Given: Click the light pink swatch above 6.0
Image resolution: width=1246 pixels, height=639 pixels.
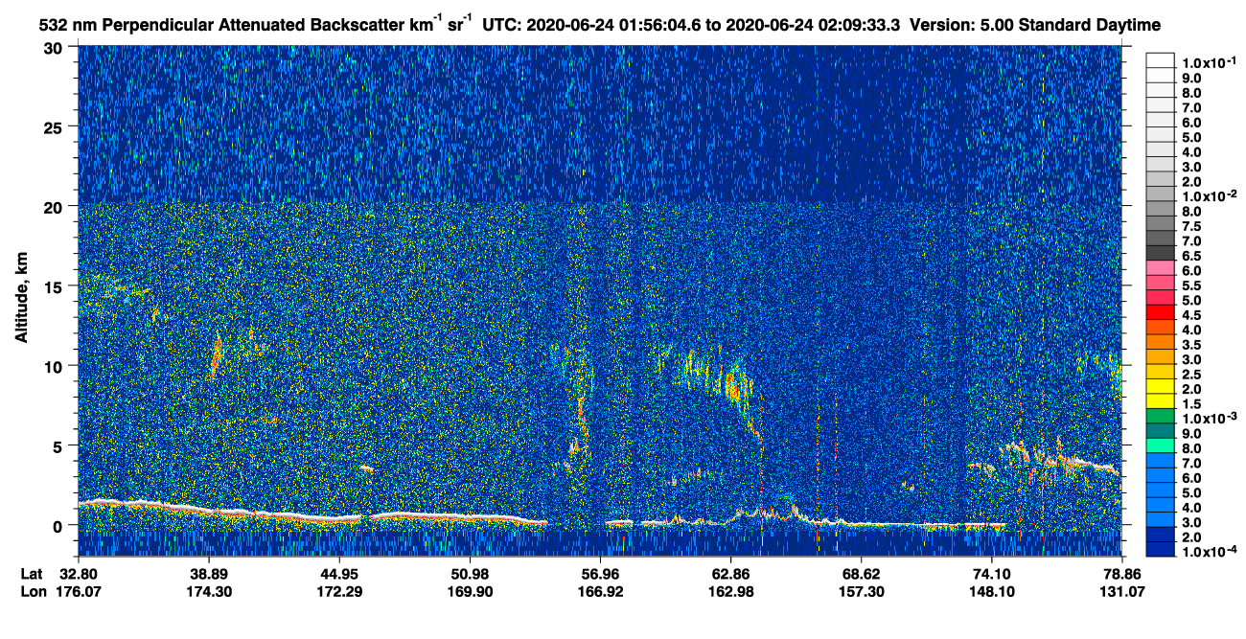Looking at the screenshot, I should (1160, 267).
